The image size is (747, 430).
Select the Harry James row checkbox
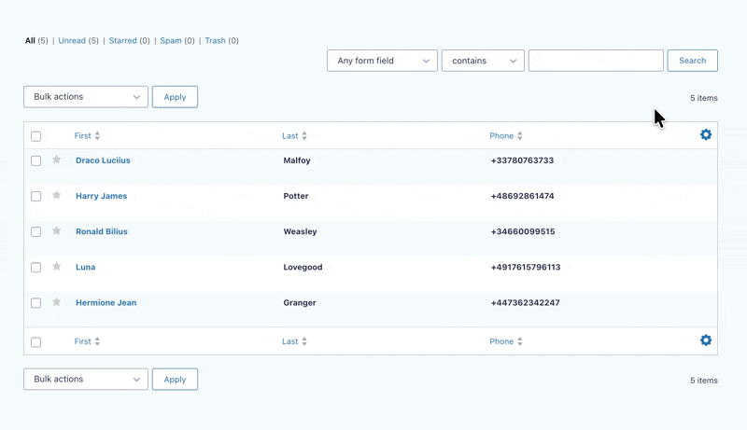tap(36, 197)
